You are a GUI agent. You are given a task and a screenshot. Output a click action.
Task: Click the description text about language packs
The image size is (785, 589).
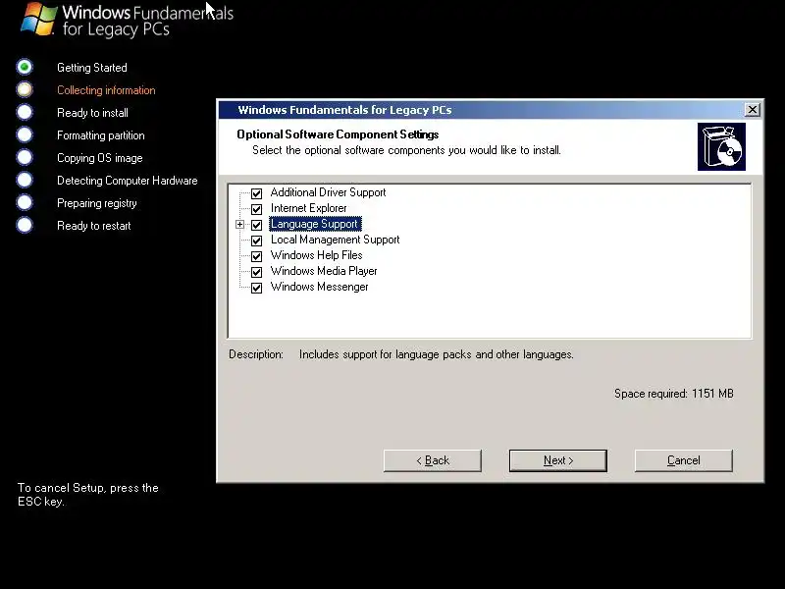pyautogui.click(x=436, y=354)
